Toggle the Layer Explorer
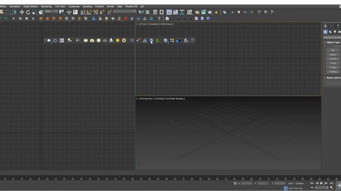The height and width of the screenshot is (191, 341). click(x=161, y=12)
